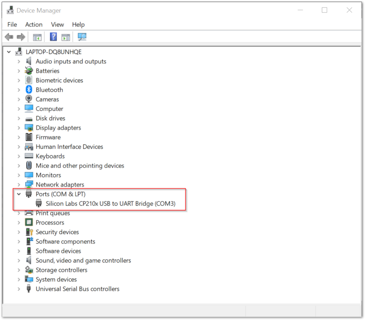Expand Sound, video and game controllers

coord(19,260)
